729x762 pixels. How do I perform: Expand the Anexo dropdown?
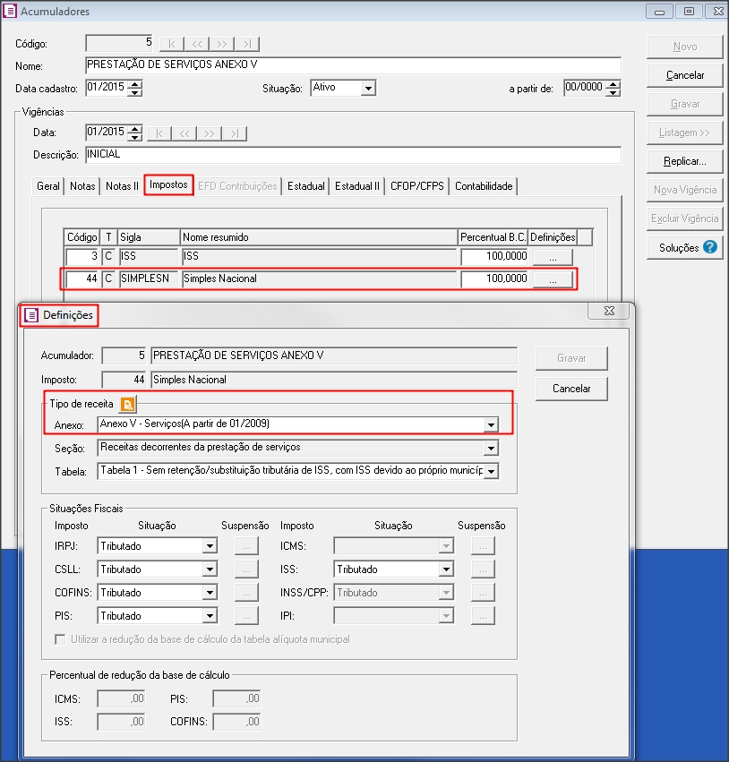[x=491, y=424]
